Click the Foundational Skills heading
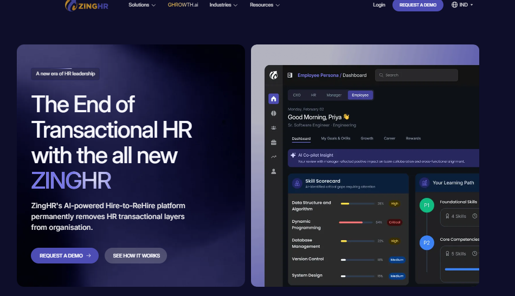 [459, 202]
